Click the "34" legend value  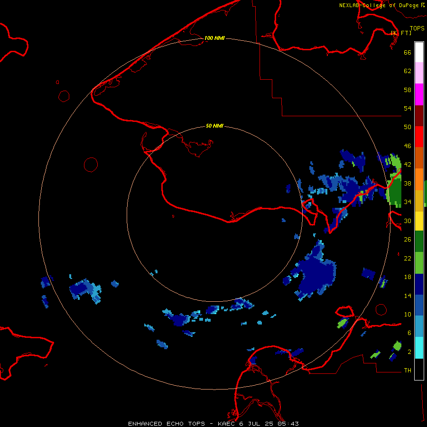click(x=408, y=202)
